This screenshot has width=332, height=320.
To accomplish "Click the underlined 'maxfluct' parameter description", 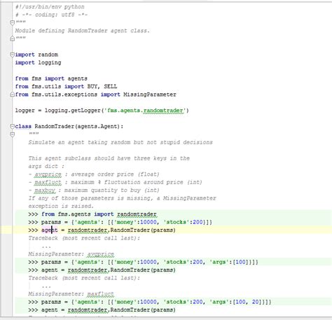I will [48, 182].
